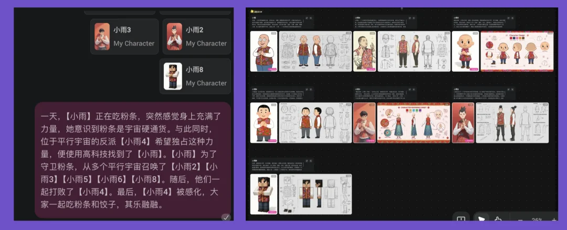Open the 3D toy-style bald character image
The image size is (567, 230).
[x=465, y=51]
